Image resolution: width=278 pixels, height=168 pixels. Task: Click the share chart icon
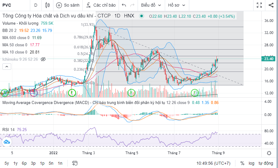(x=271, y=5)
